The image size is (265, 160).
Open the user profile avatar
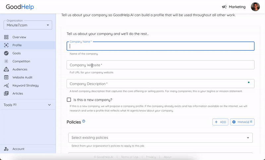(x=255, y=7)
